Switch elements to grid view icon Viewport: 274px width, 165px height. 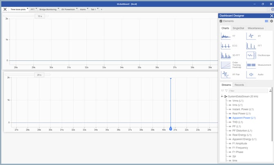(x=267, y=21)
